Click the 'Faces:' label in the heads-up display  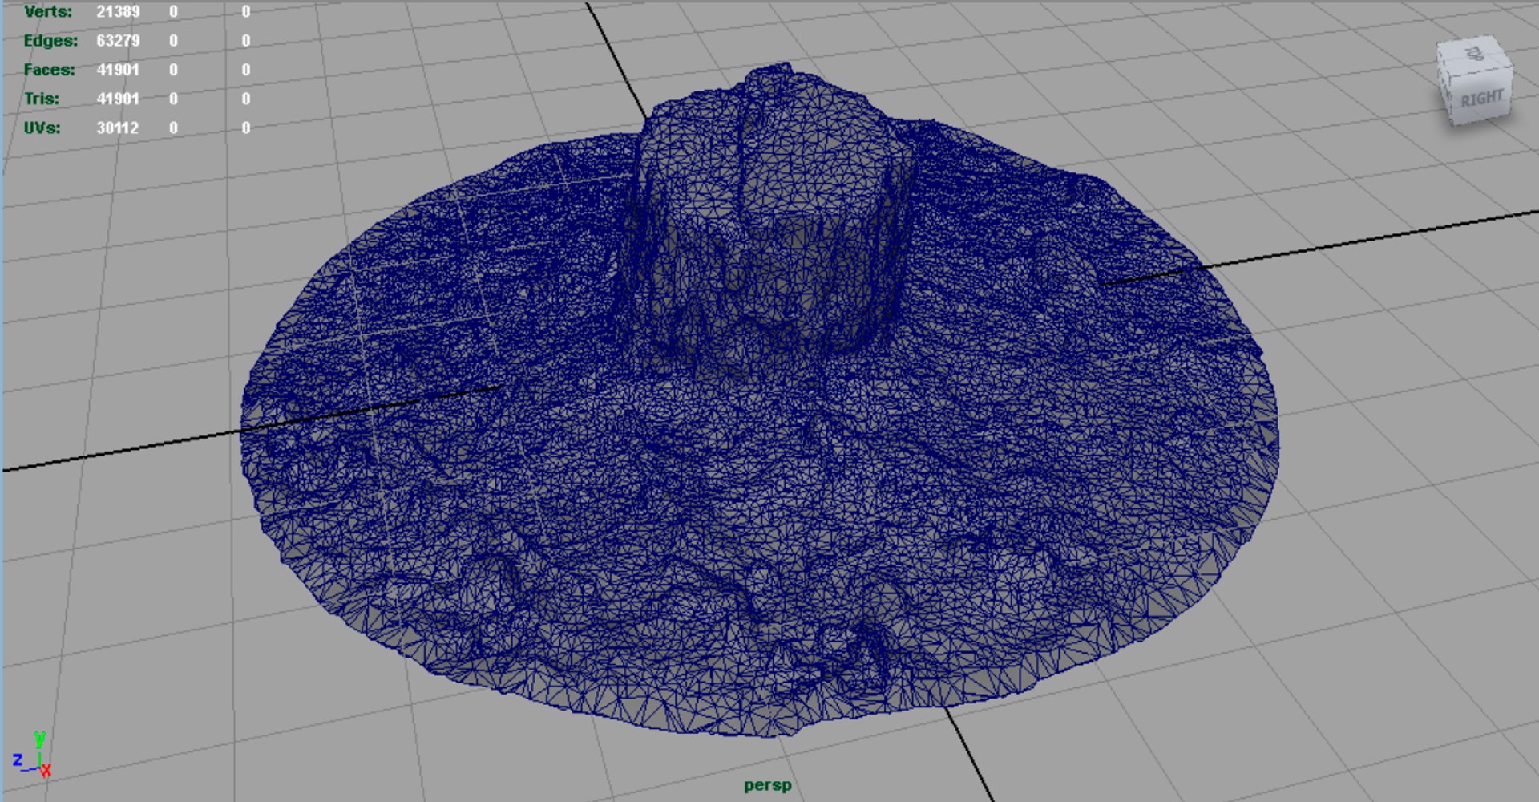click(49, 70)
